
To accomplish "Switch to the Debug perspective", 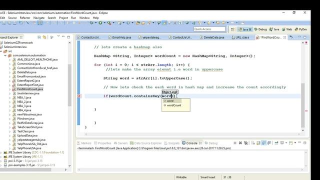I will 260,29.
